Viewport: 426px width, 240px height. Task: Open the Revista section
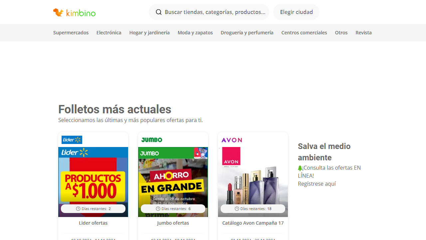pos(363,33)
